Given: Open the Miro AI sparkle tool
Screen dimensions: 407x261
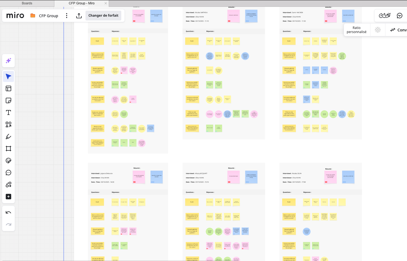Looking at the screenshot, I should tap(8, 61).
